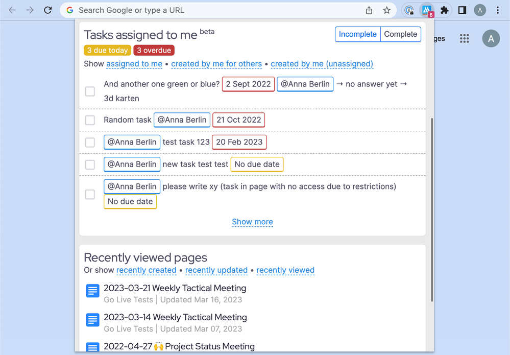510x355 pixels.
Task: Open the extensions puzzle-piece icon
Action: (445, 10)
